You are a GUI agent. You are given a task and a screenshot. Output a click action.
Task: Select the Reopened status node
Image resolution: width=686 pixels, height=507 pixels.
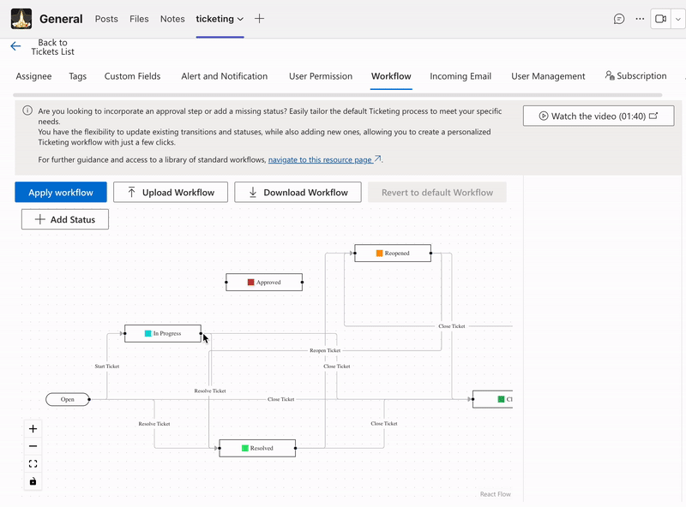click(393, 253)
